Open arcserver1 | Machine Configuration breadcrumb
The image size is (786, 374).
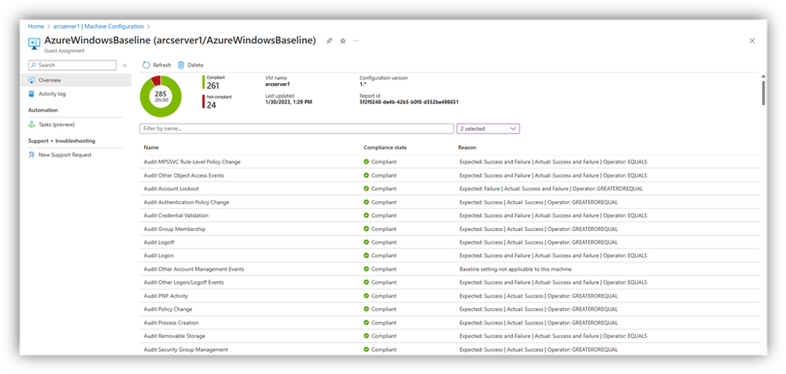pos(98,26)
